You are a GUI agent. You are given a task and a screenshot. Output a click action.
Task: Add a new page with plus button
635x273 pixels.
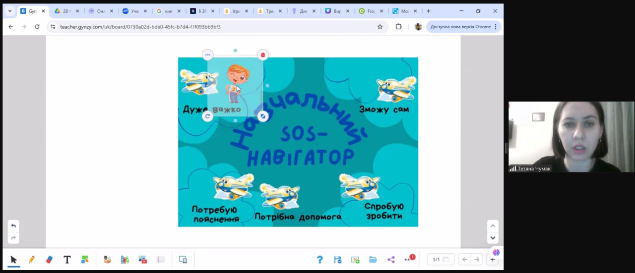pyautogui.click(x=493, y=260)
